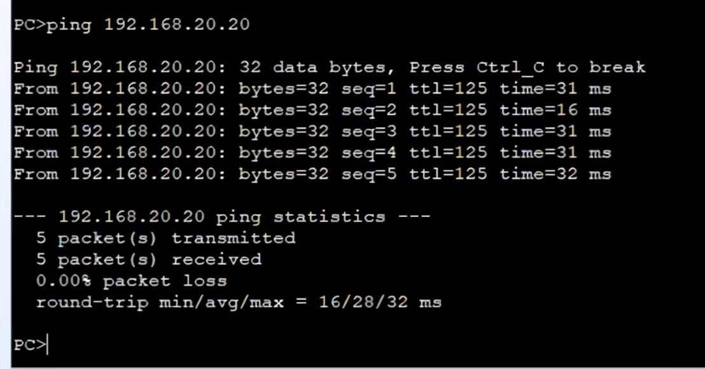The height and width of the screenshot is (369, 705).
Task: Click bytes=32 in the seq=3 line
Action: click(x=284, y=132)
